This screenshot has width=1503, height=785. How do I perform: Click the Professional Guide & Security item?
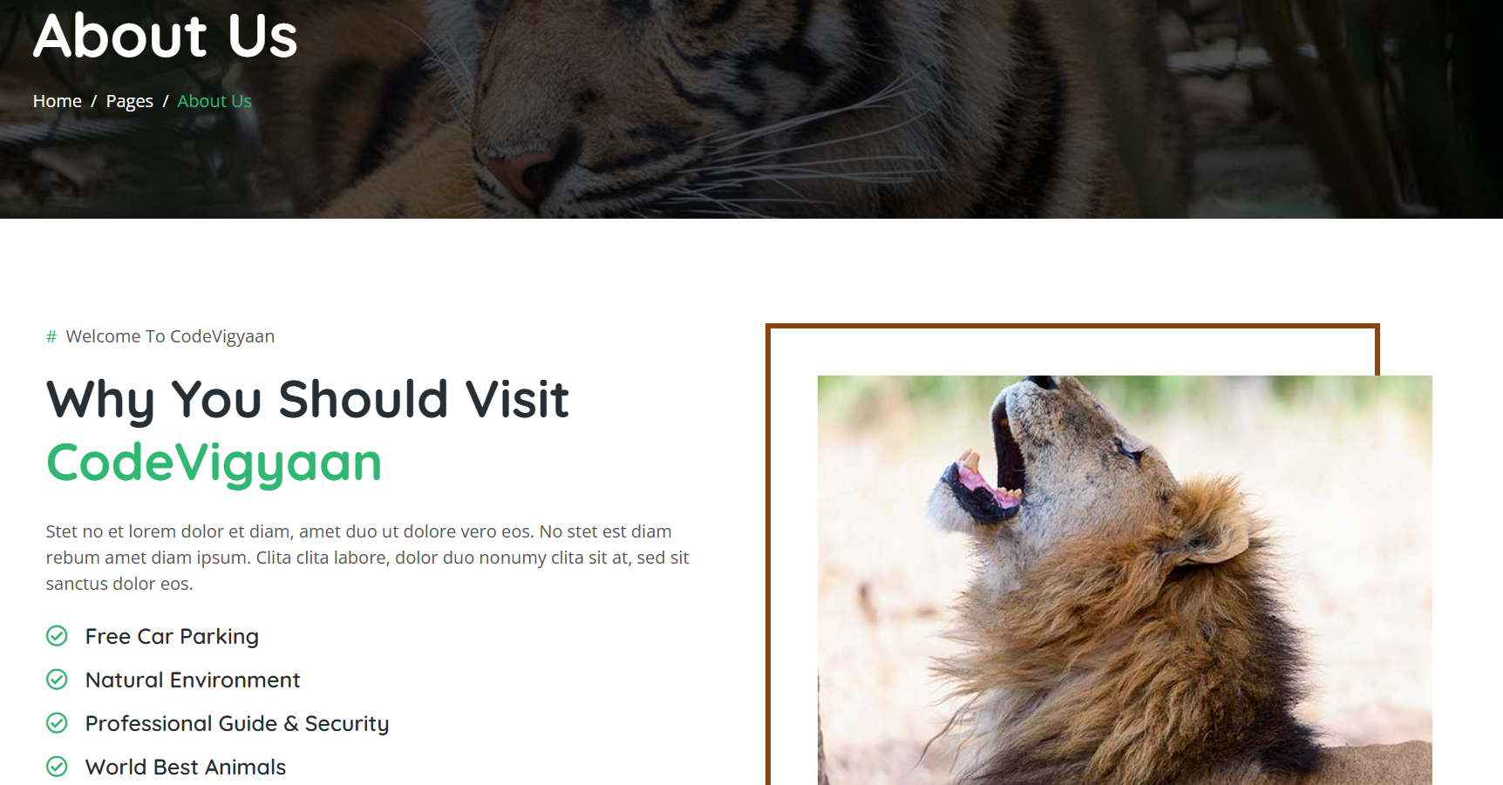click(237, 723)
